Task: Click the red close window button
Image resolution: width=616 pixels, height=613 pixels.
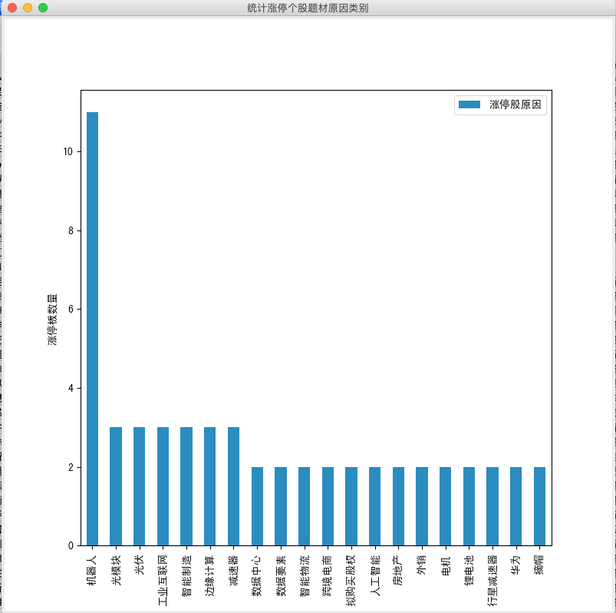Action: 12,8
